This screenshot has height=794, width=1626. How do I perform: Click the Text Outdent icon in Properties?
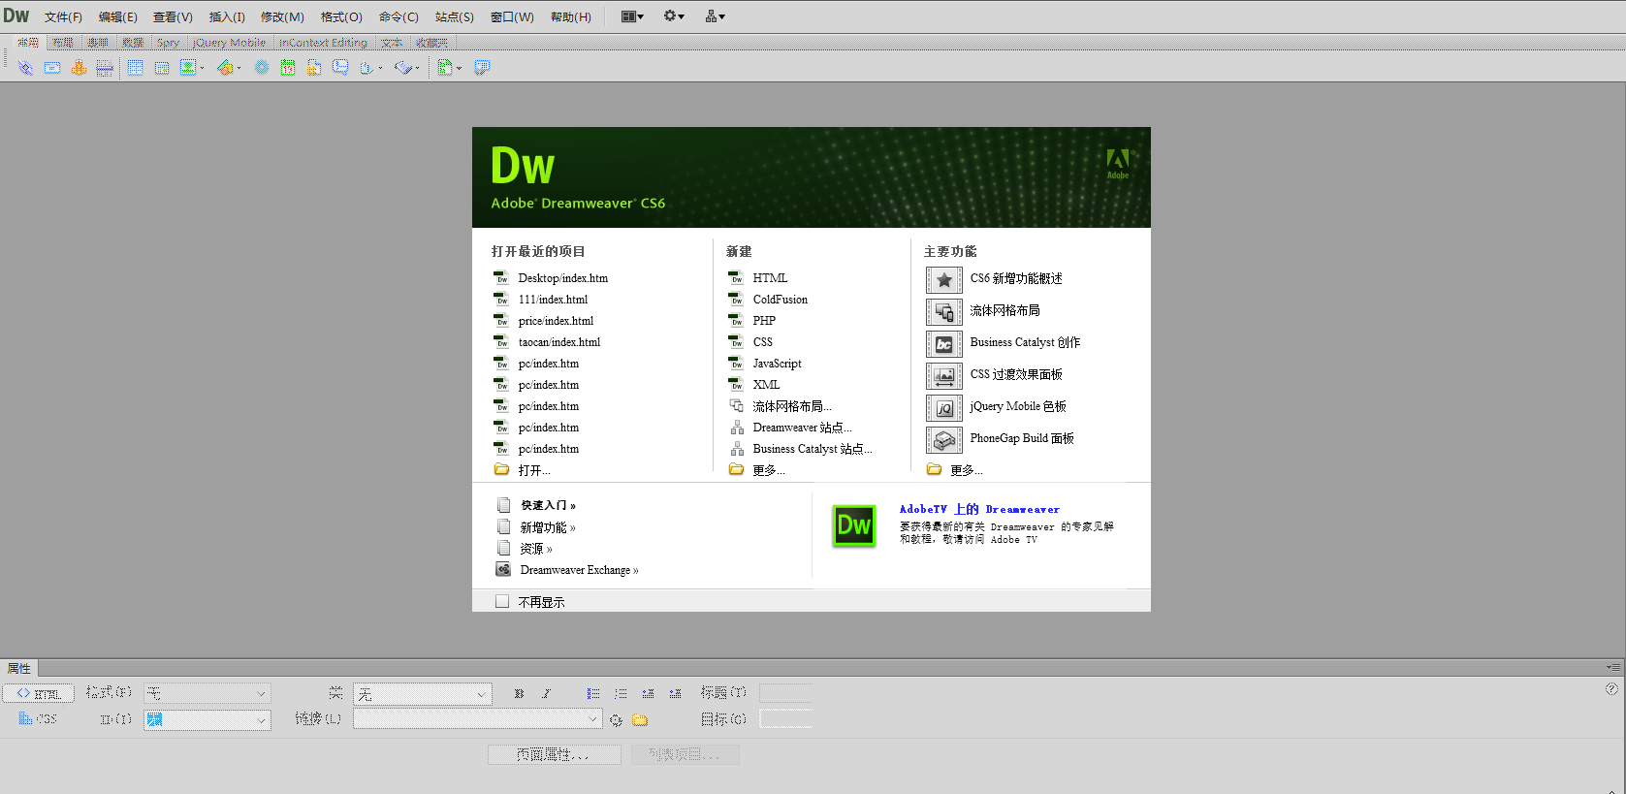(x=648, y=693)
